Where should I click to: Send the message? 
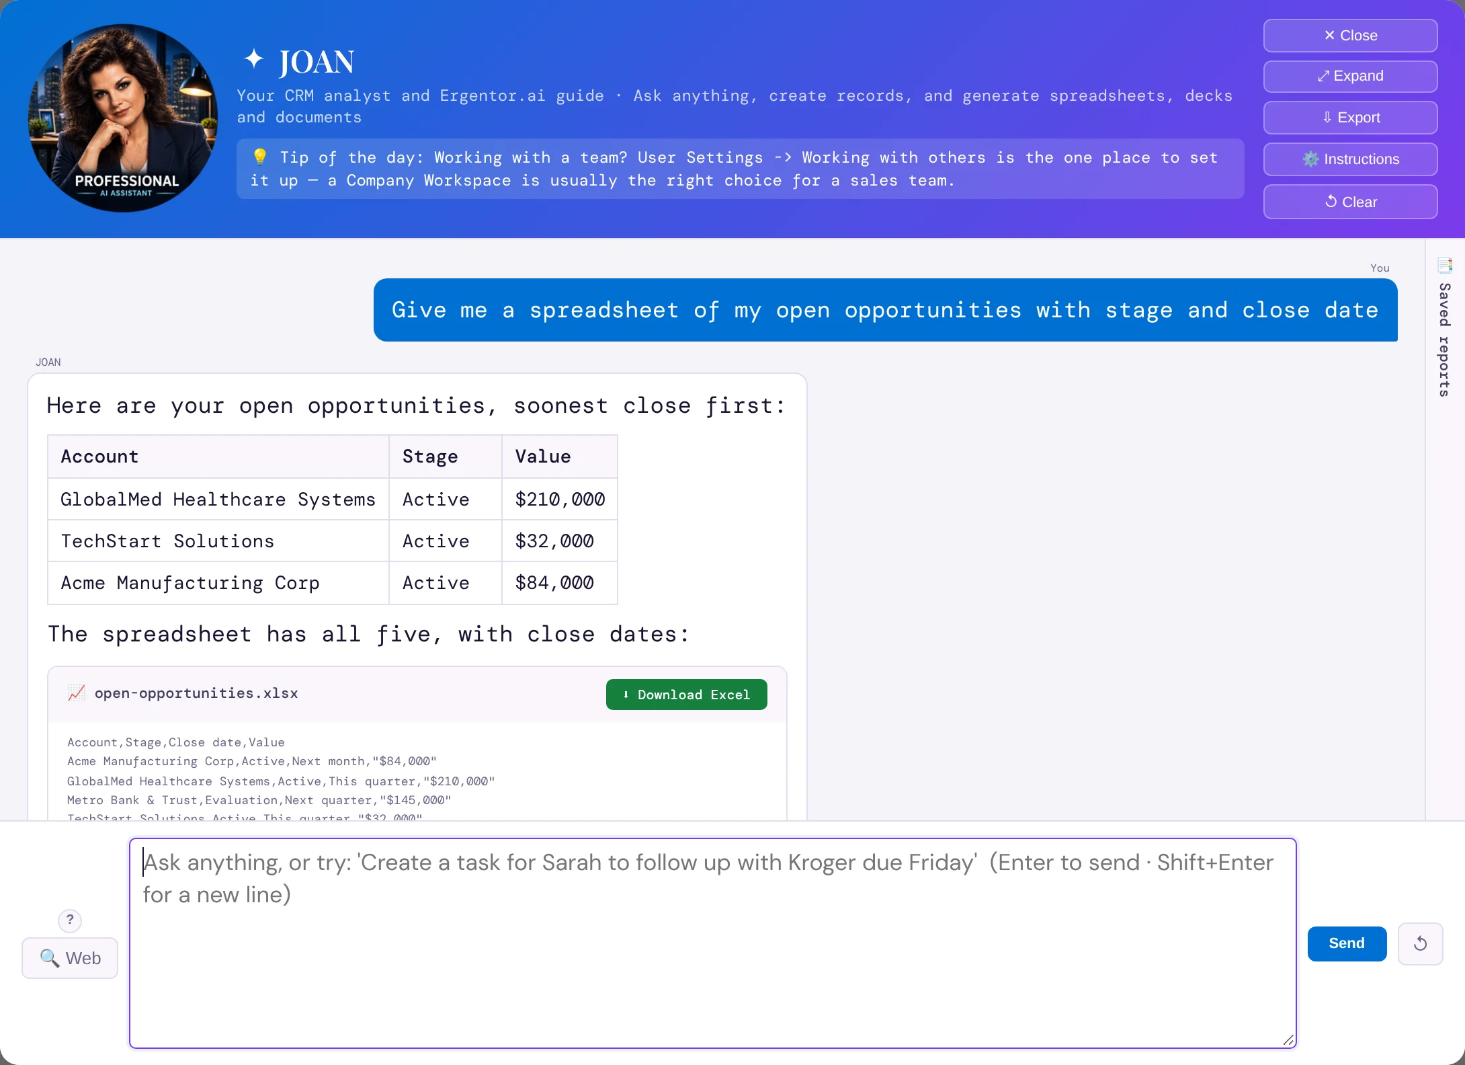[x=1347, y=943]
